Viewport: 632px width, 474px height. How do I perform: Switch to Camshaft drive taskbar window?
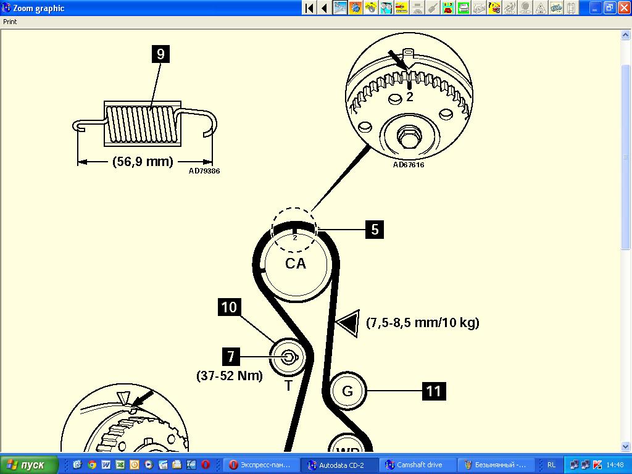(418, 465)
